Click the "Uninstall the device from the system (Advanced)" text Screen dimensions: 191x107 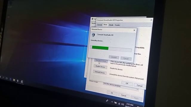click(x=127, y=77)
